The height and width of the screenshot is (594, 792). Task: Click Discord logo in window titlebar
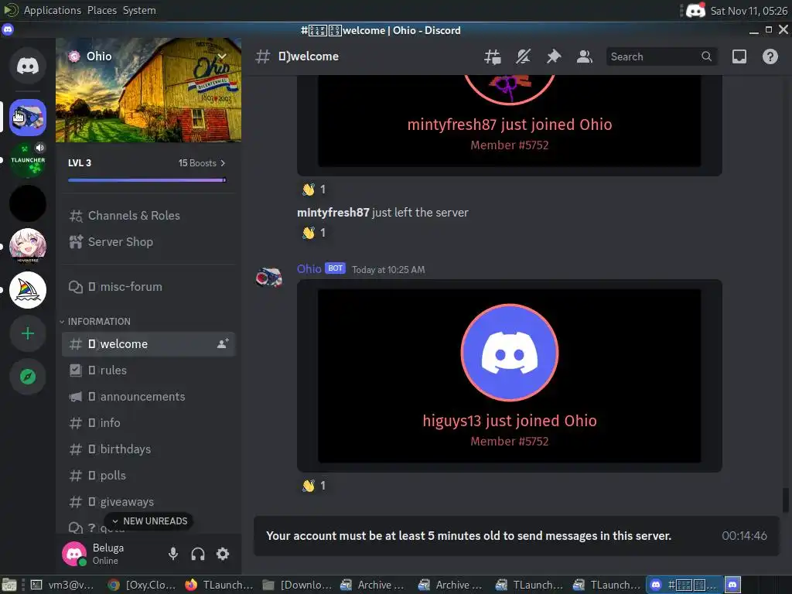8,30
